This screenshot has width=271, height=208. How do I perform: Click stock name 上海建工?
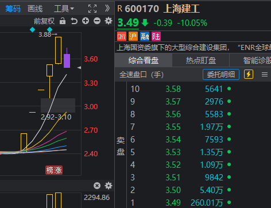(181, 9)
